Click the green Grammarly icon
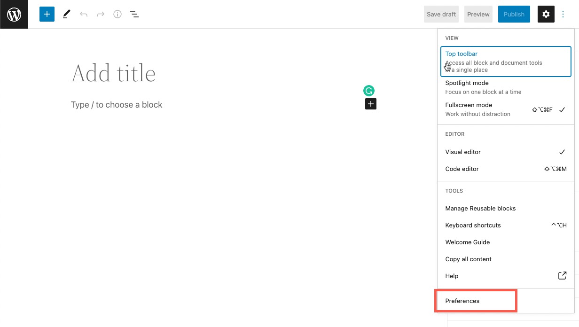579x327 pixels. pos(369,91)
